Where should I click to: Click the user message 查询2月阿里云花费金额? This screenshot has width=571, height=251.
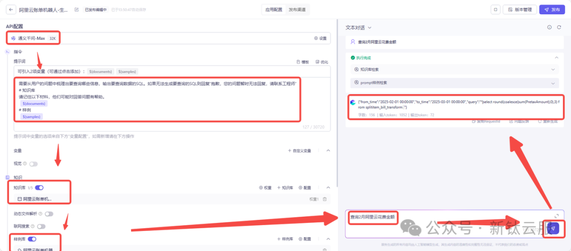377,42
